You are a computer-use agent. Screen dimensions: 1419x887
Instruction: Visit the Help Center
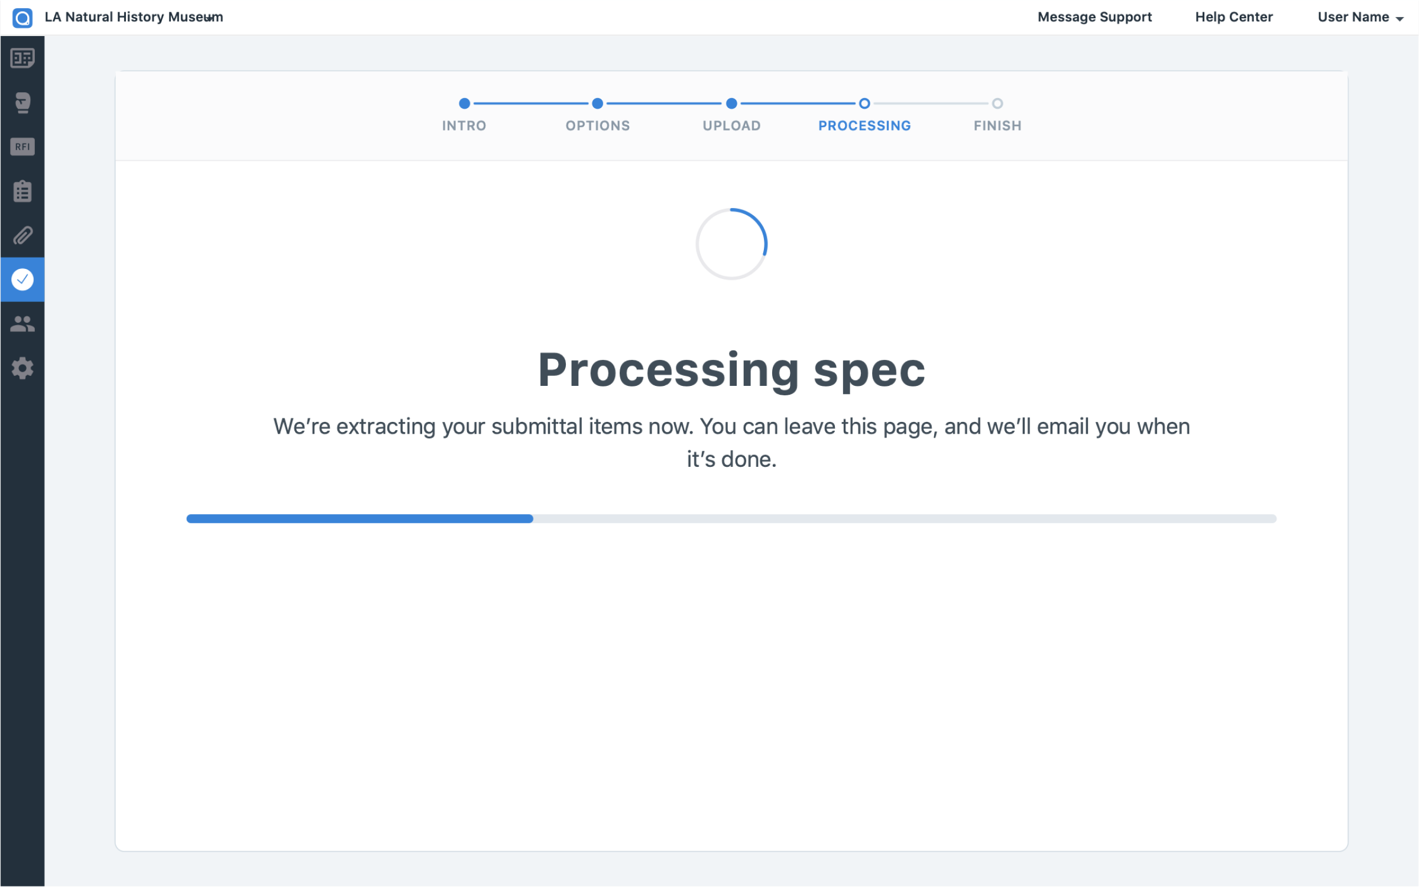click(1235, 17)
